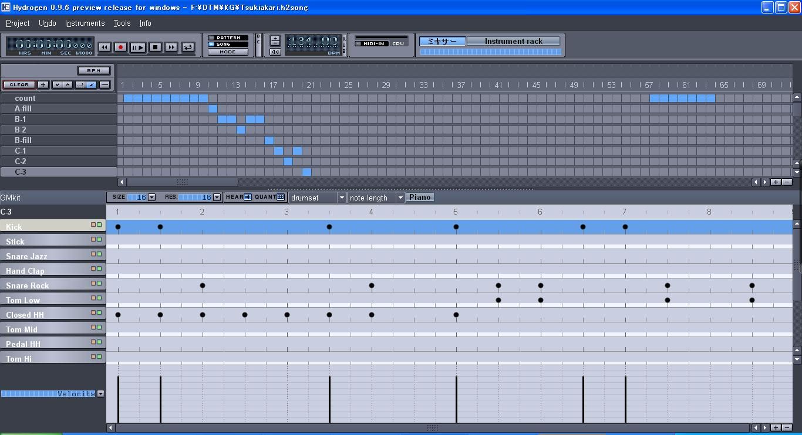This screenshot has height=435, width=802.
Task: Arm the red record button
Action: click(121, 47)
